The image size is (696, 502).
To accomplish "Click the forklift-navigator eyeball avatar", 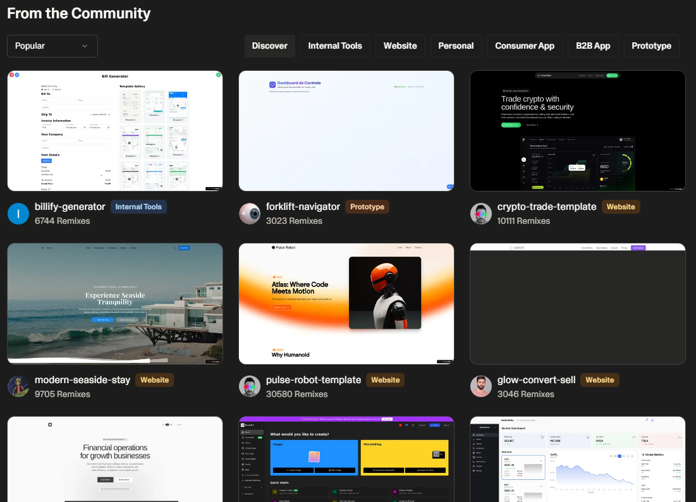I will 250,214.
